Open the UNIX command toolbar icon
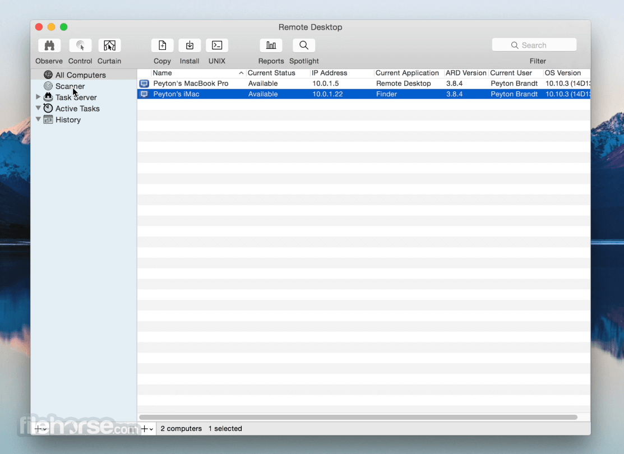The height and width of the screenshot is (454, 624). (x=217, y=45)
